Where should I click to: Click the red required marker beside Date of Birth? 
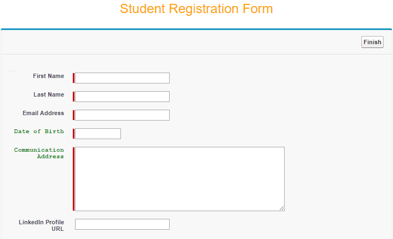(x=73, y=134)
